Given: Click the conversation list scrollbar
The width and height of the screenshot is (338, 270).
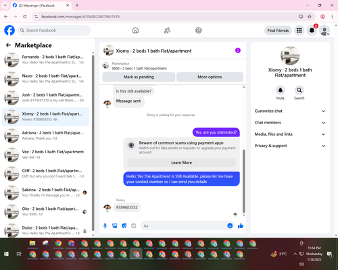Looking at the screenshot, I should click(x=93, y=143).
